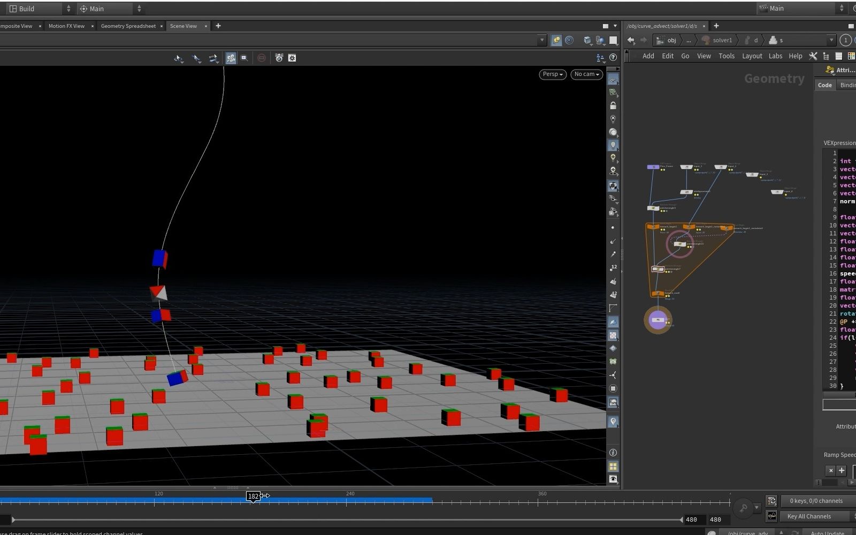This screenshot has height=535, width=856.
Task: Open the viewport path dropdown arrow
Action: click(x=542, y=40)
